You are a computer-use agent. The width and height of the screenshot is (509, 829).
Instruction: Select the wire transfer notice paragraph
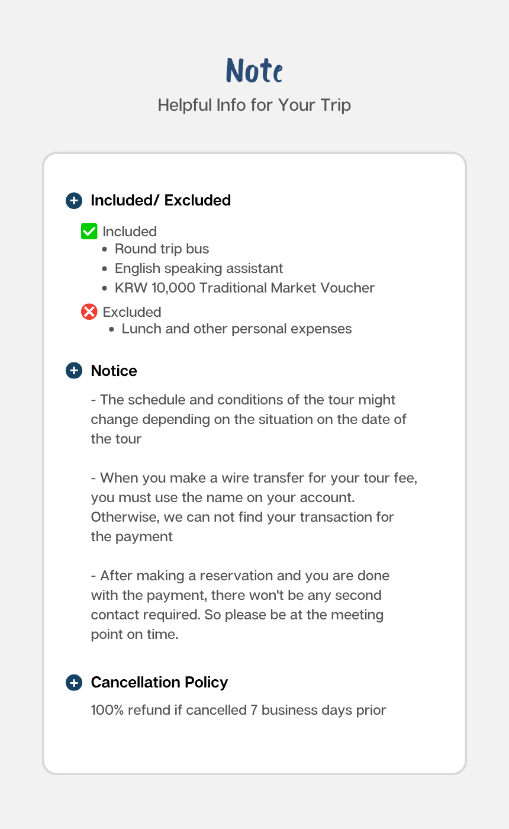pyautogui.click(x=254, y=507)
